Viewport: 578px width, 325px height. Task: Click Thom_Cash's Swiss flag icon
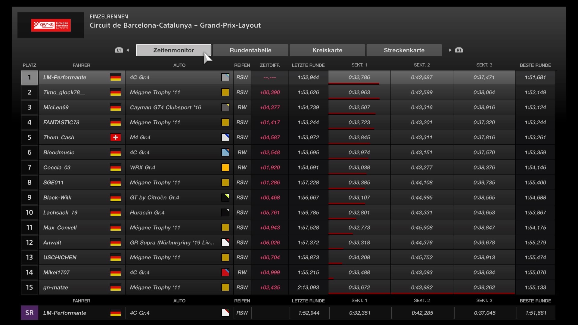point(115,138)
